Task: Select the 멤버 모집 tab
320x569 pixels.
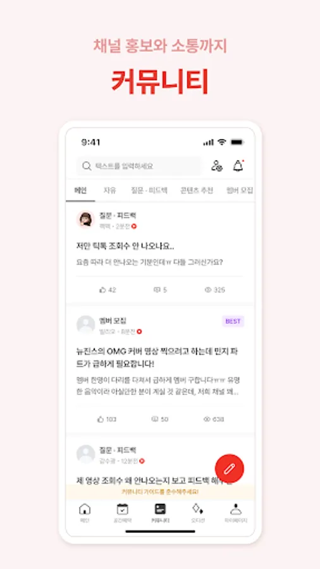Action: coord(240,190)
